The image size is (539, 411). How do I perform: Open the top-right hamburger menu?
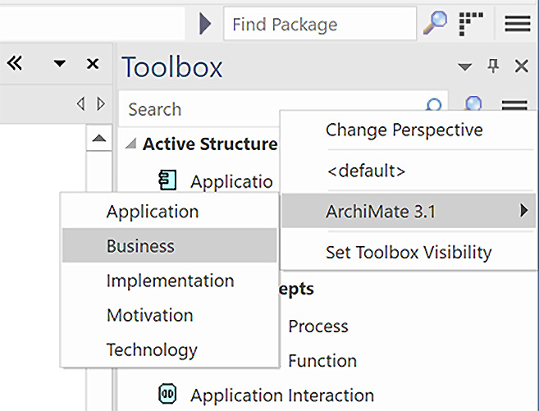[518, 24]
